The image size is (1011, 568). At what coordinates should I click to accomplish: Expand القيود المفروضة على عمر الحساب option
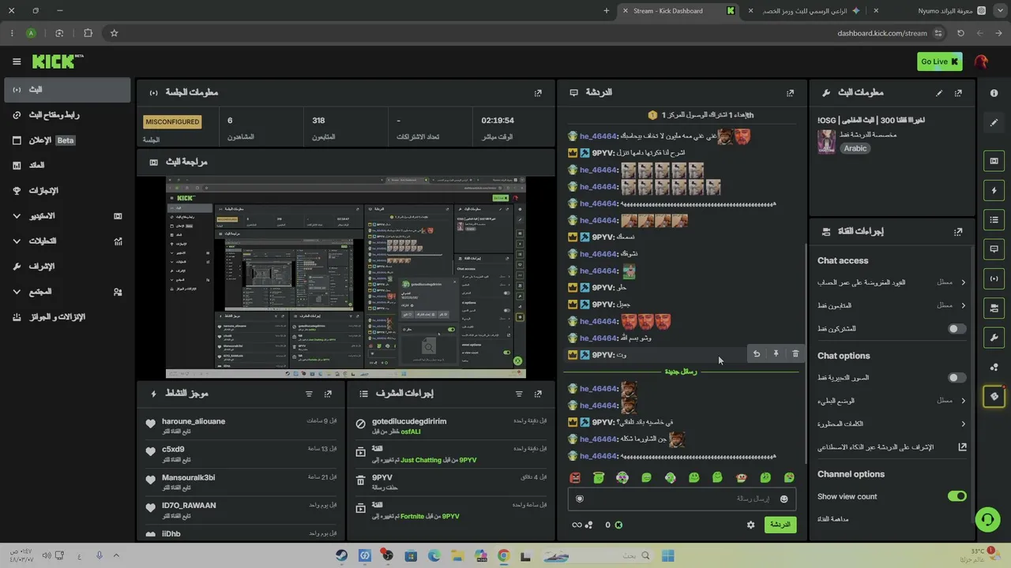[x=892, y=282]
